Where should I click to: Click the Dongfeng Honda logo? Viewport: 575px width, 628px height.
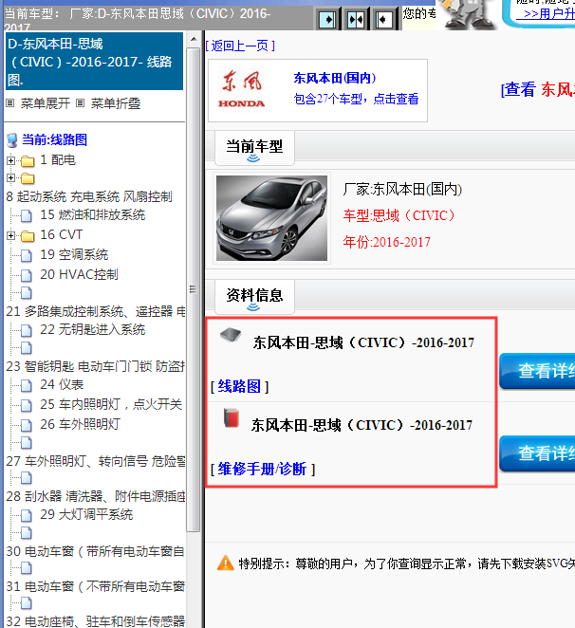[x=242, y=90]
